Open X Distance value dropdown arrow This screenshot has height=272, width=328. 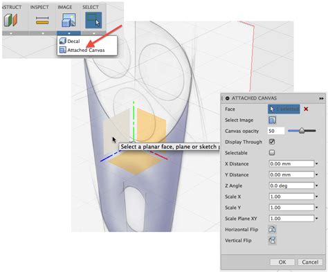point(317,163)
